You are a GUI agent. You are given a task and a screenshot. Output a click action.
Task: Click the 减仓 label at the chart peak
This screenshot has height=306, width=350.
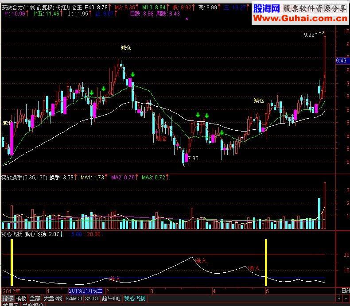126,48
